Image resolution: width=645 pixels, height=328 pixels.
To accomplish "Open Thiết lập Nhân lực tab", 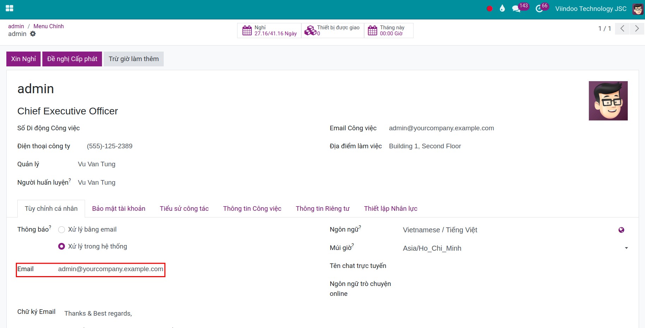I will click(391, 209).
